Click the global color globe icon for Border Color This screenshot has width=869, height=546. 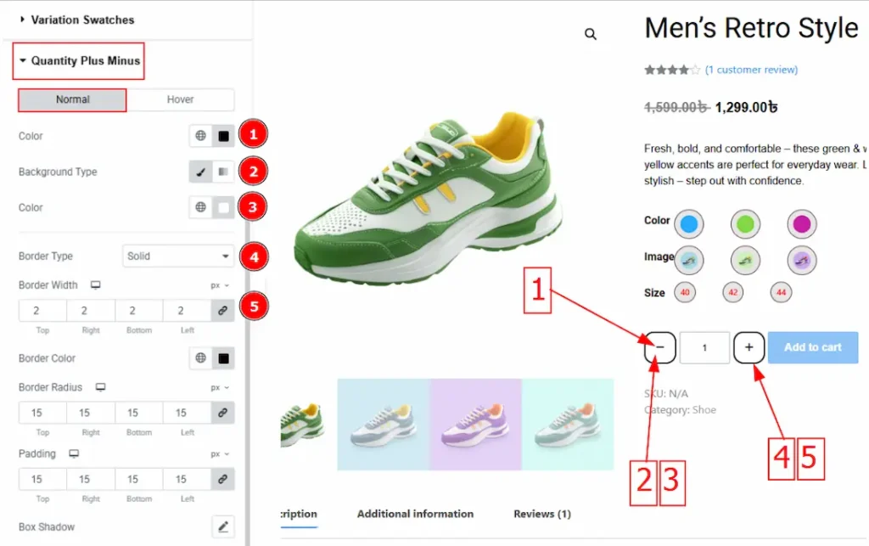[200, 358]
